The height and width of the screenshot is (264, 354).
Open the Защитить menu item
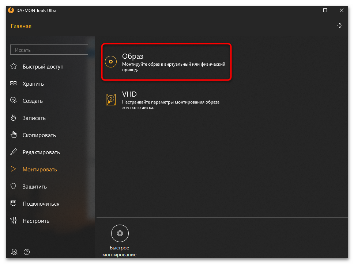[34, 187]
